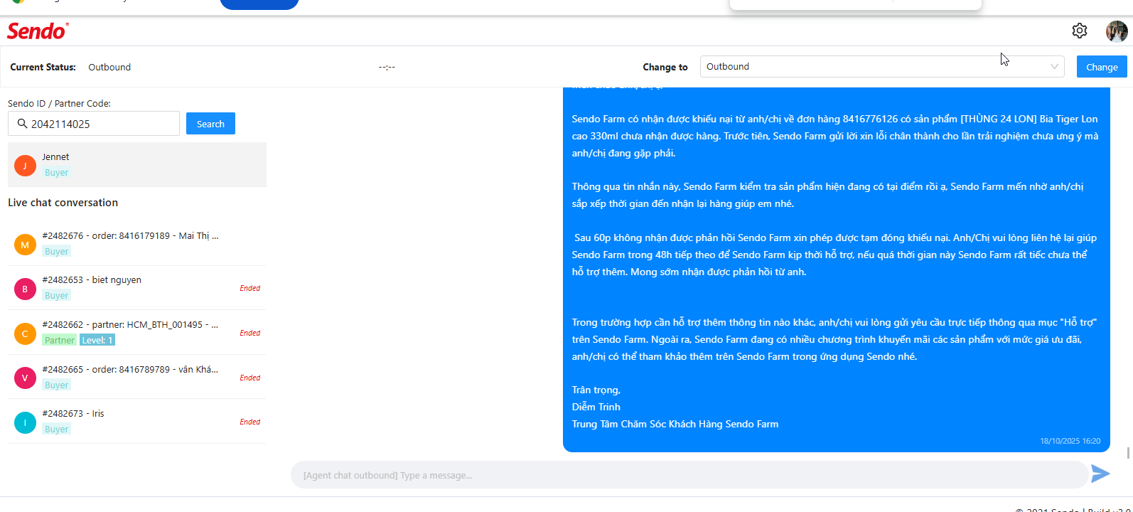Click the M avatar of conversation #2482676

(x=25, y=245)
